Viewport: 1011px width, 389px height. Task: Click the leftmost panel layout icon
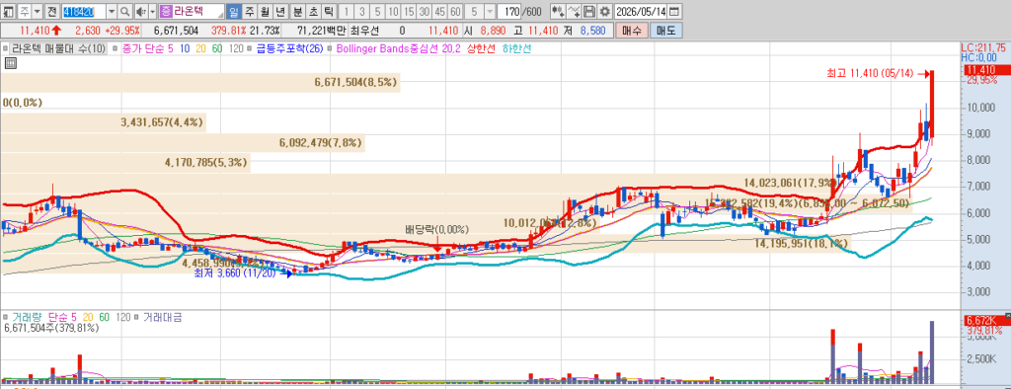8,12
